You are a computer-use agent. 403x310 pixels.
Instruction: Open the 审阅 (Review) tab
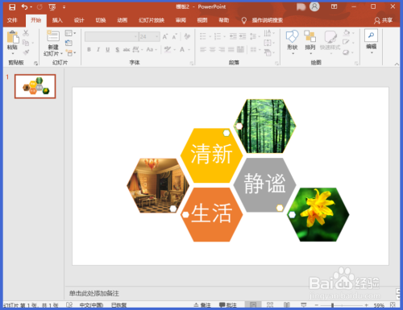181,20
